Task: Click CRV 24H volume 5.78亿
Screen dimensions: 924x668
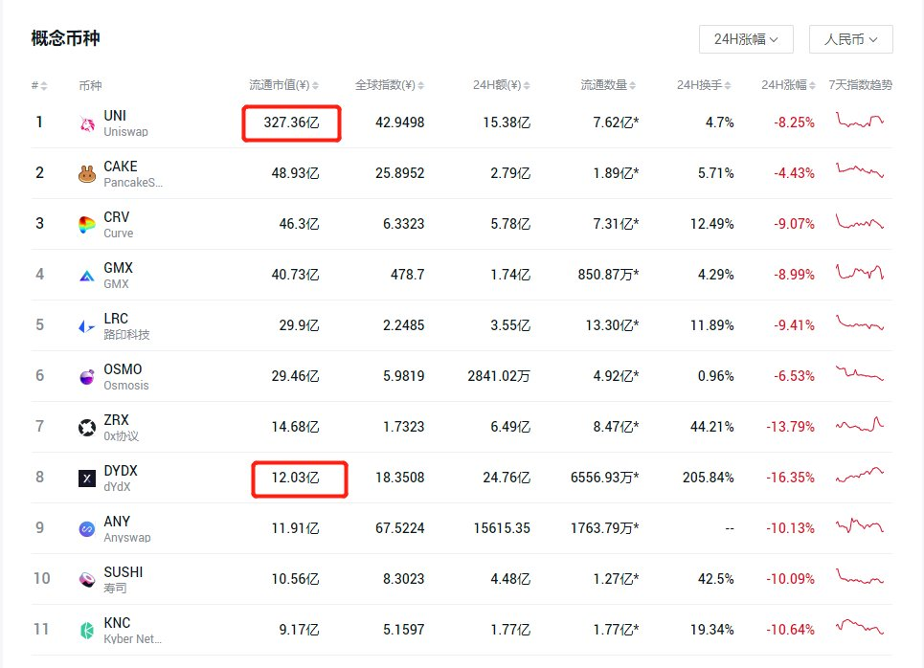Action: tap(510, 224)
